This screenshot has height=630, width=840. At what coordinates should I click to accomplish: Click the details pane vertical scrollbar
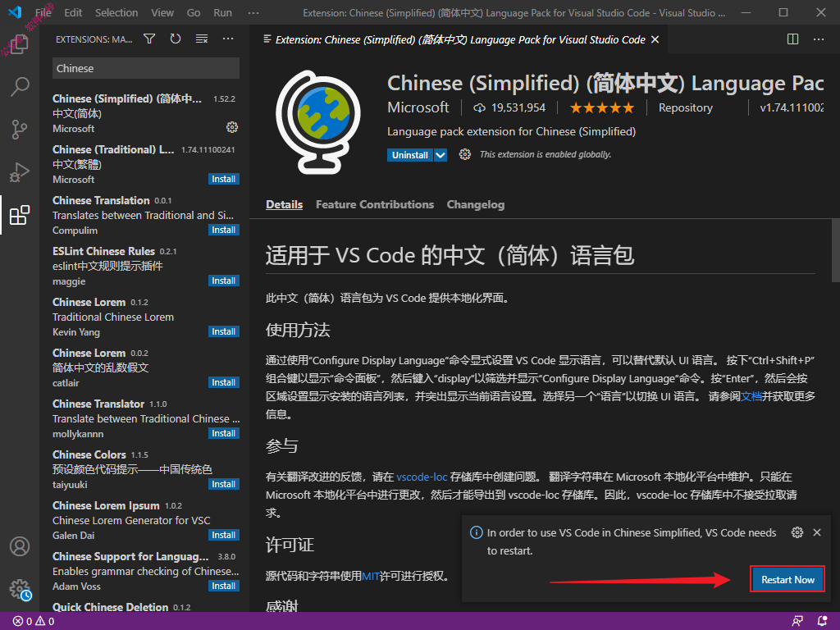[x=835, y=249]
